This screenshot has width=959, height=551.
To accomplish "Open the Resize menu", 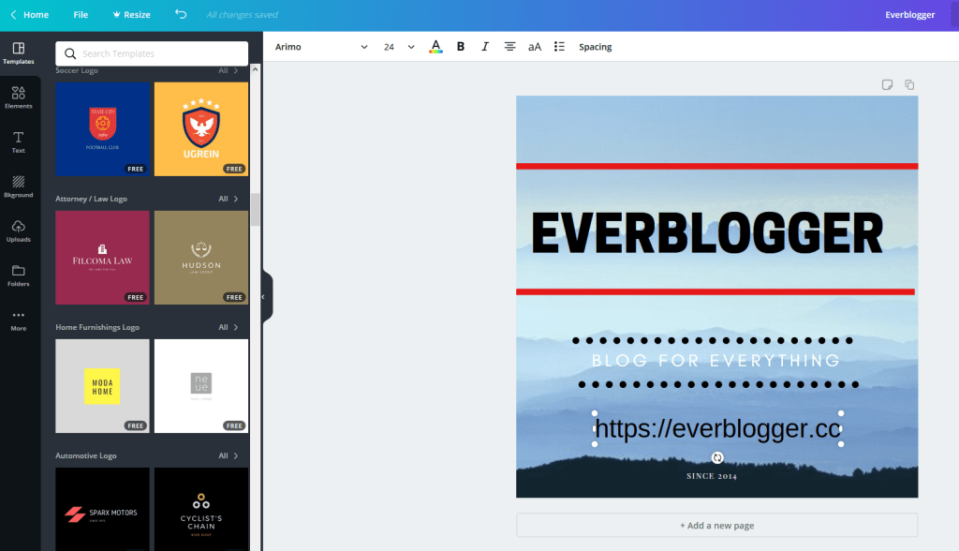I will (131, 15).
